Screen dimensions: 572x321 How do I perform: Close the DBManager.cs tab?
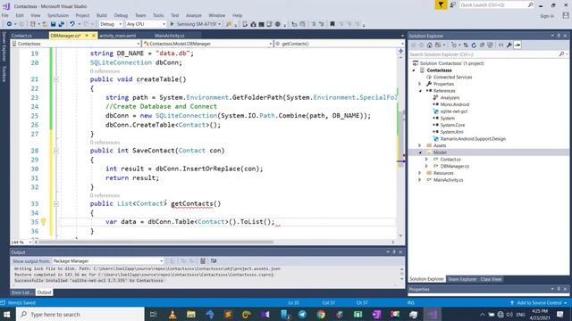point(93,36)
